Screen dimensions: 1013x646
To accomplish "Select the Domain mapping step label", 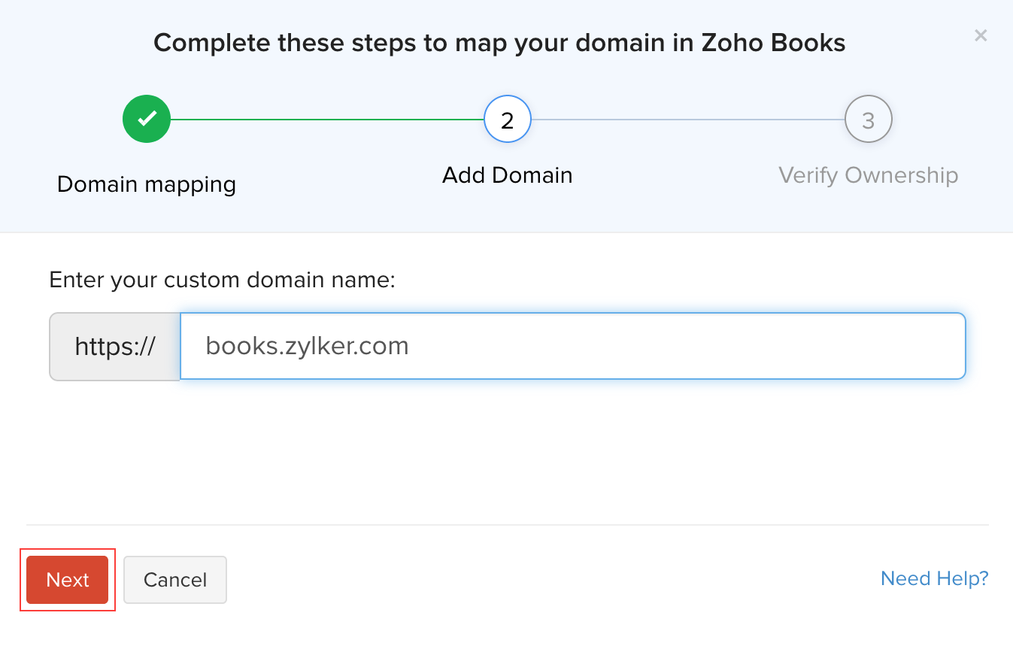I will (146, 183).
